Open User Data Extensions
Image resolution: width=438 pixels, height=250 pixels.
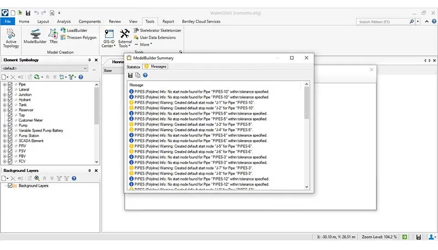[154, 38]
